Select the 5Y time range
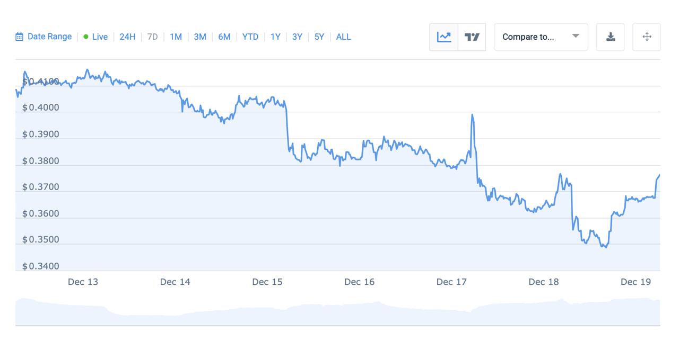 [x=319, y=37]
